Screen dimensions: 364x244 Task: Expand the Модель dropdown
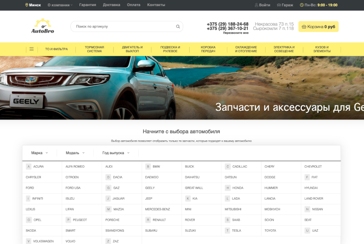tap(75, 152)
